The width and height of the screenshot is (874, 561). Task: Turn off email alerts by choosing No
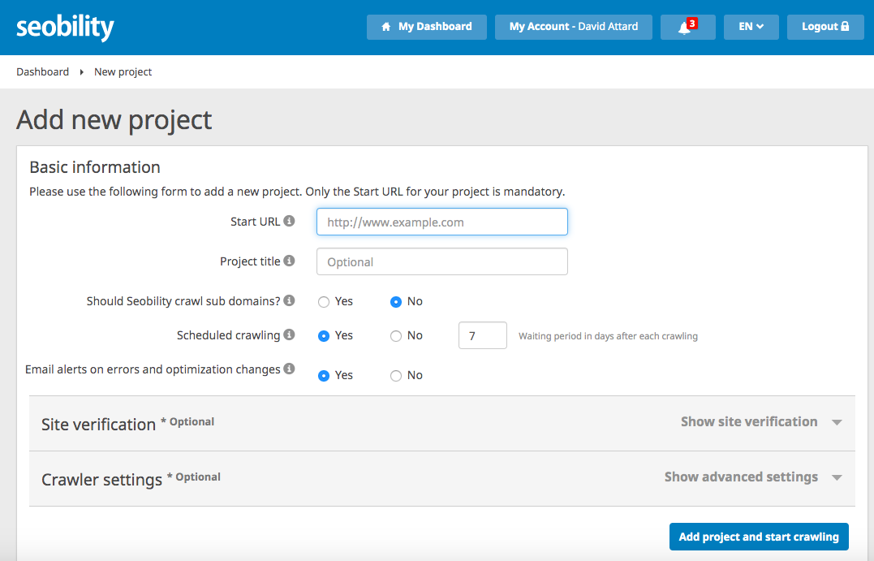point(395,375)
